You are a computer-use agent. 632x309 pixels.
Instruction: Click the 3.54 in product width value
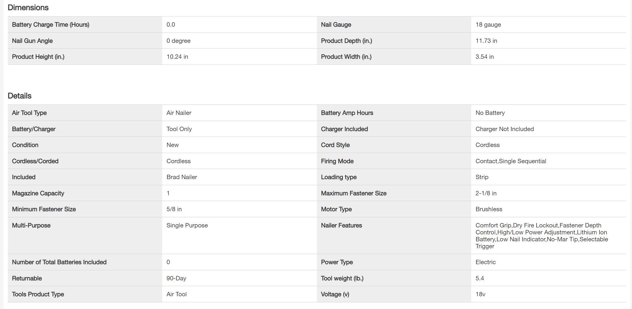tap(484, 57)
